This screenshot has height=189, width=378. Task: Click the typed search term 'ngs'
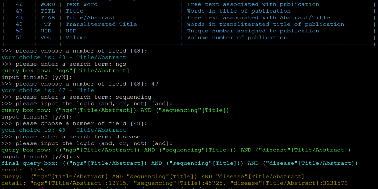(121, 64)
